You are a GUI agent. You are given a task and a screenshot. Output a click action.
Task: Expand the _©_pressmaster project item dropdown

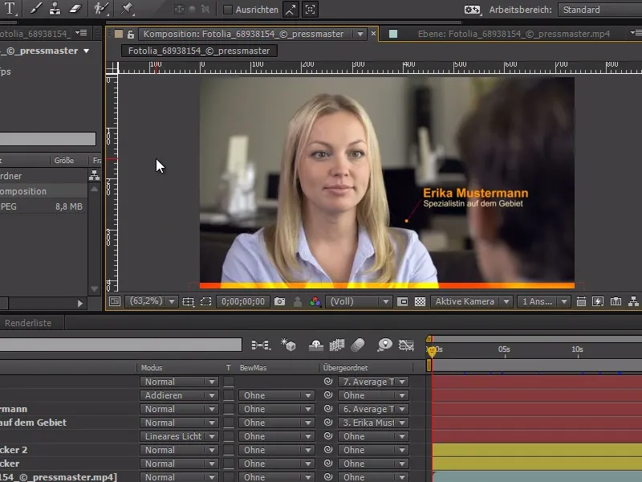[87, 51]
